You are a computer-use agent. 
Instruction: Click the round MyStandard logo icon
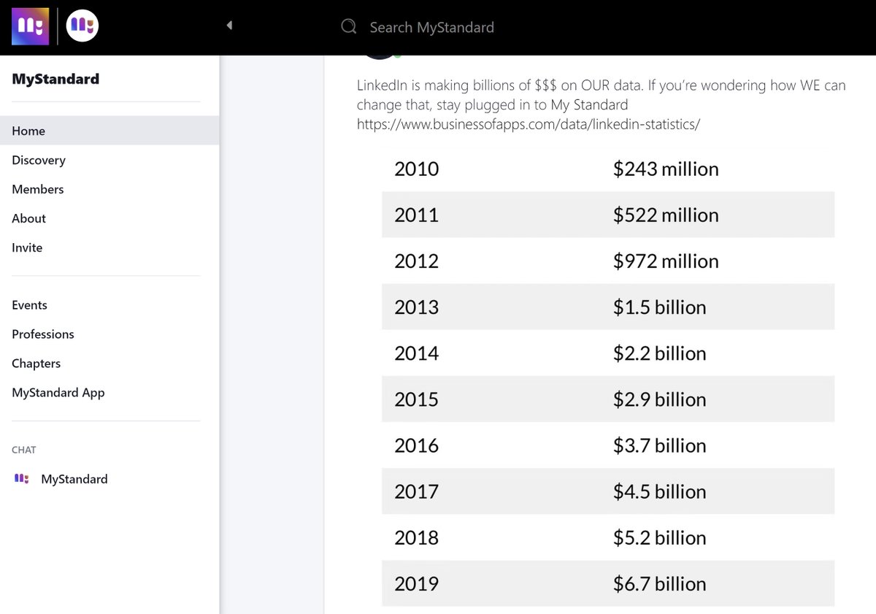pyautogui.click(x=82, y=26)
